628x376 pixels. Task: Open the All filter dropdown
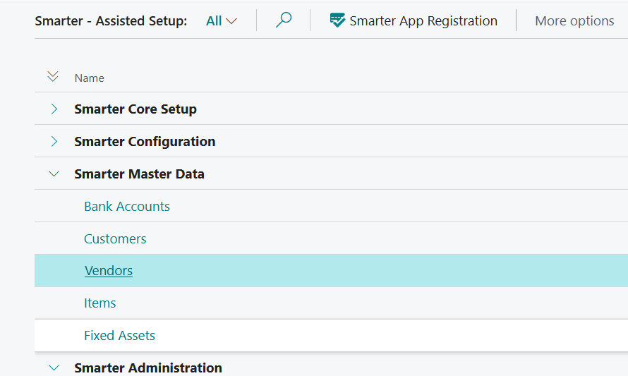pyautogui.click(x=221, y=21)
